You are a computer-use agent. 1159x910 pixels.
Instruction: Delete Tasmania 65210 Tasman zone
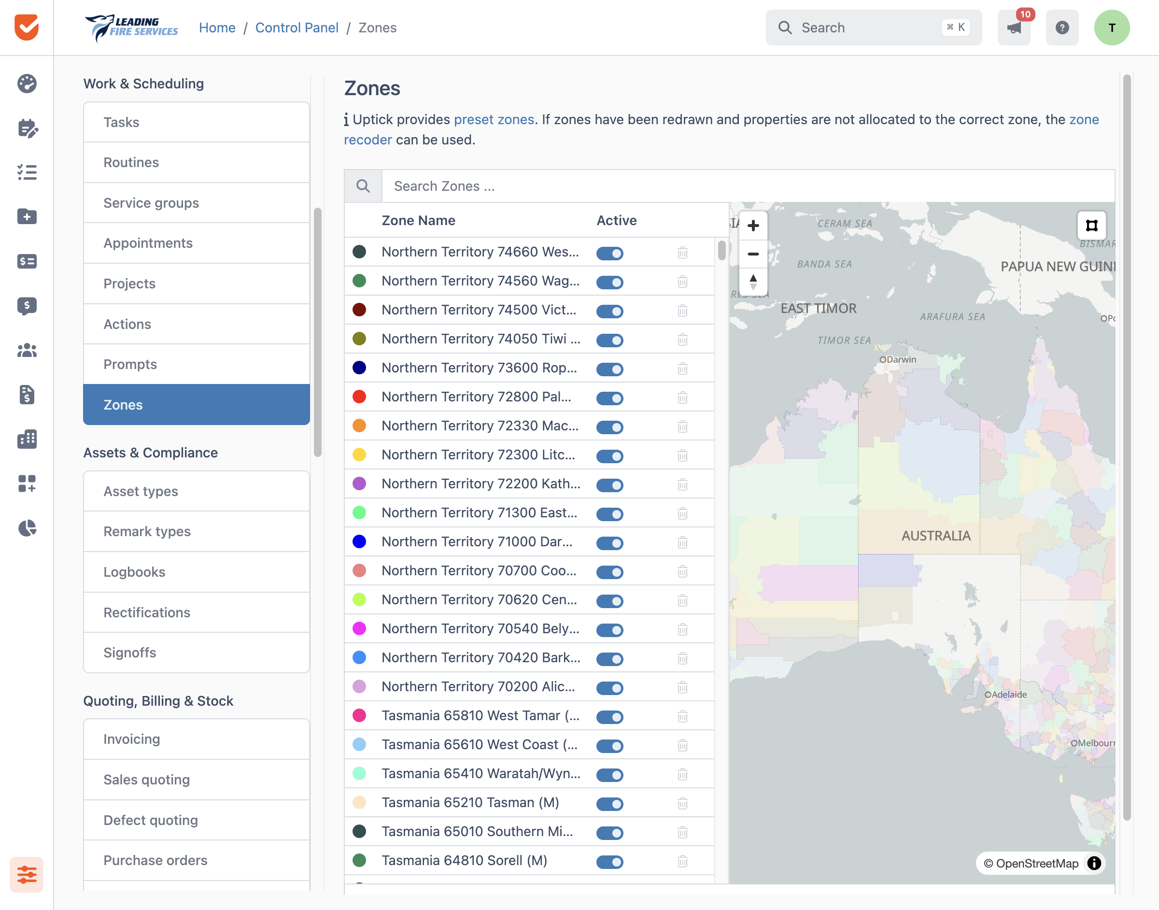pyautogui.click(x=682, y=803)
